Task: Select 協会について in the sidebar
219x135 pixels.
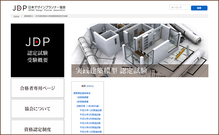Action: [x=37, y=109]
